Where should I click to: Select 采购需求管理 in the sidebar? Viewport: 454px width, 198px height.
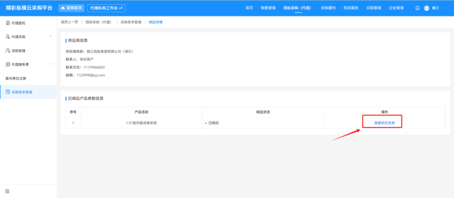28,92
